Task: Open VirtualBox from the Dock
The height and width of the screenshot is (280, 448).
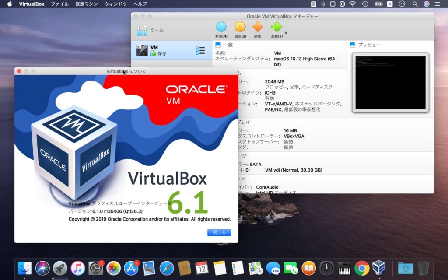Action: (x=378, y=269)
